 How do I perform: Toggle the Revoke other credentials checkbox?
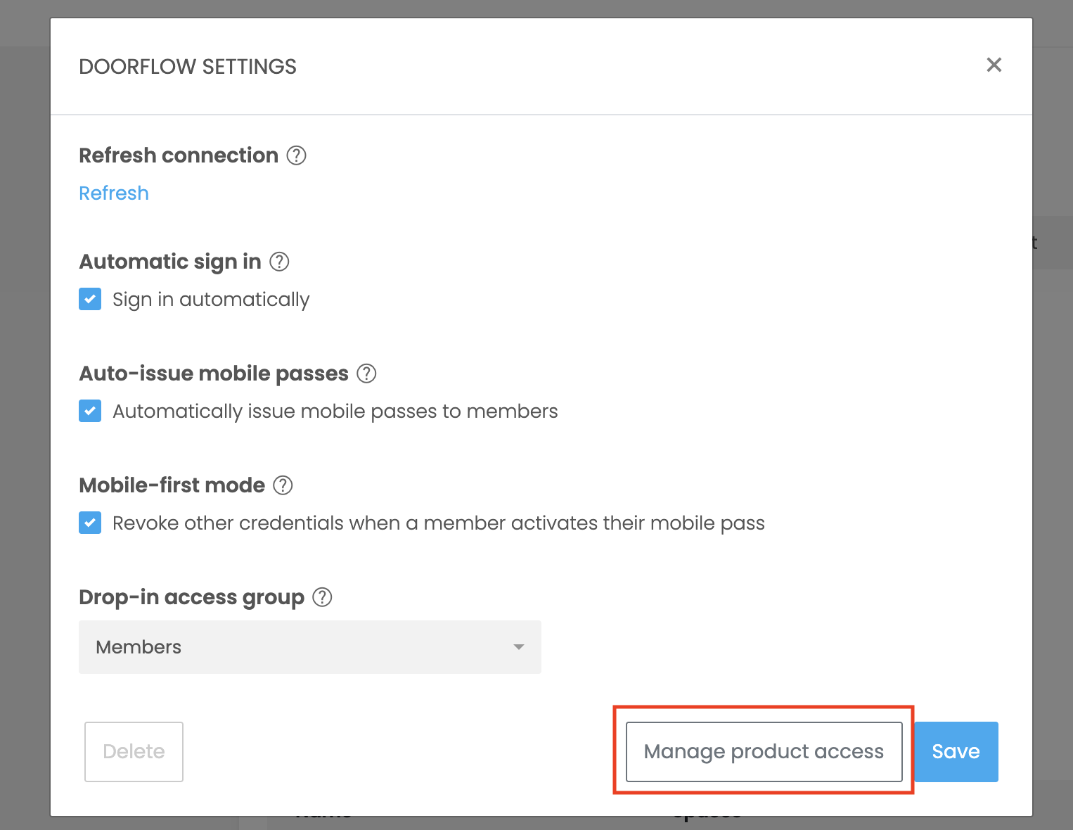coord(90,523)
